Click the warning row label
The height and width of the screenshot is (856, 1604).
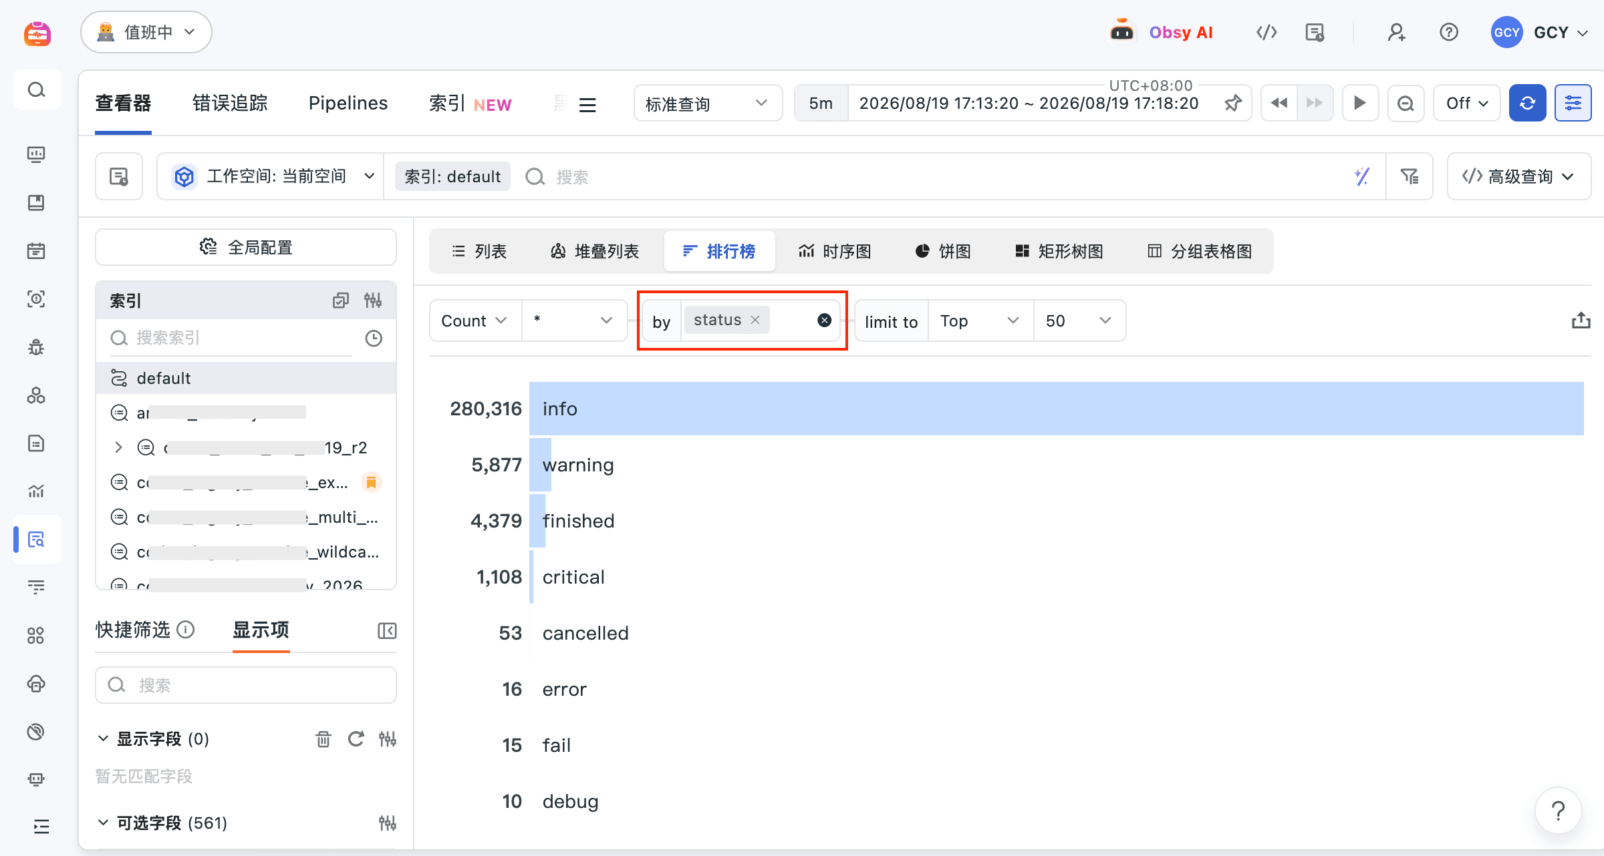pos(578,465)
